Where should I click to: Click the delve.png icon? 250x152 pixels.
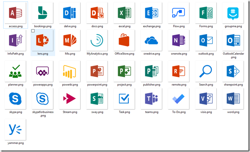coord(70,13)
